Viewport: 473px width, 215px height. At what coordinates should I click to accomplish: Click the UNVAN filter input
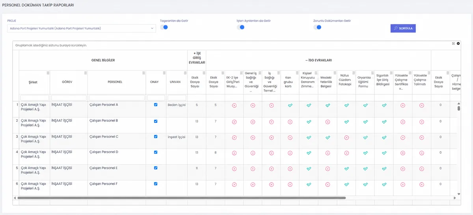pyautogui.click(x=177, y=98)
